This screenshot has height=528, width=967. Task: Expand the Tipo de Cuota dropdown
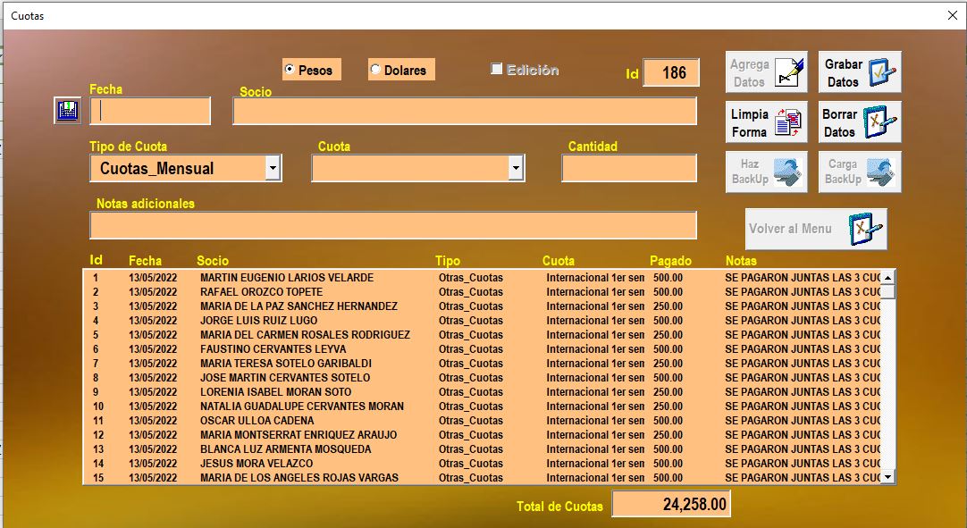[x=273, y=168]
